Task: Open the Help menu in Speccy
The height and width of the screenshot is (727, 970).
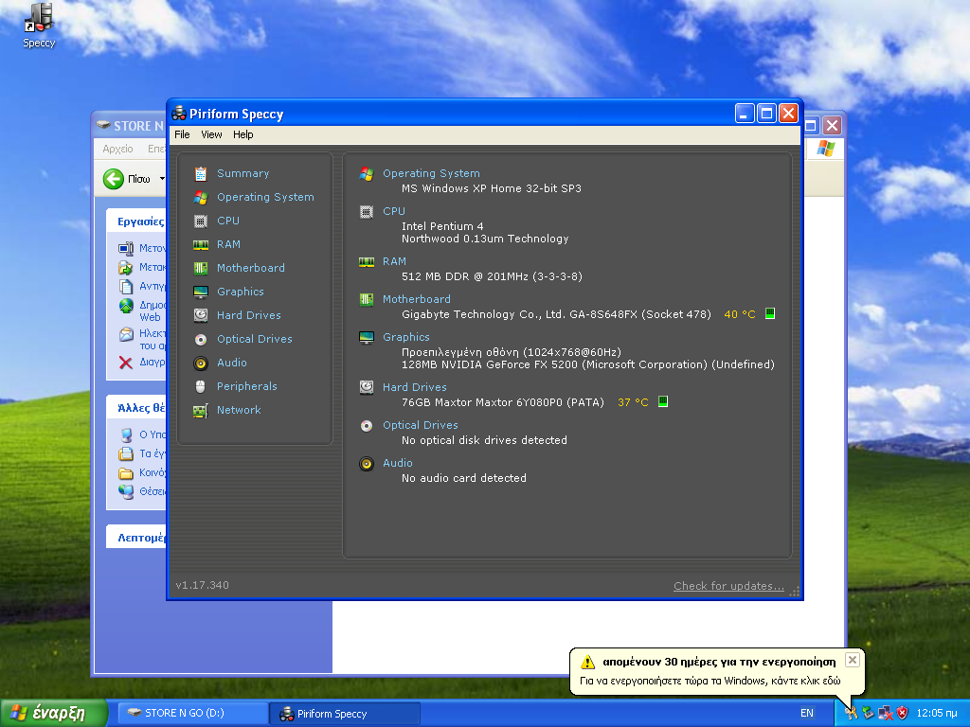Action: 243,134
